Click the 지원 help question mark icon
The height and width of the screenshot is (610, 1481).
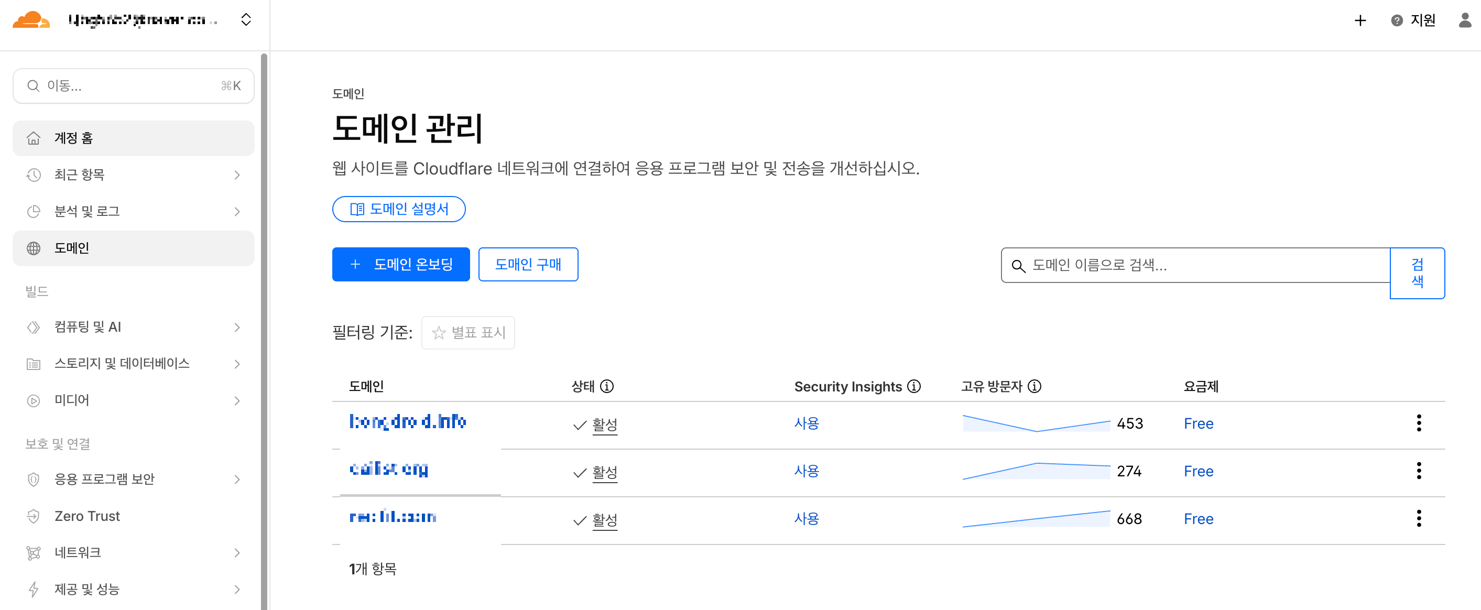tap(1397, 20)
